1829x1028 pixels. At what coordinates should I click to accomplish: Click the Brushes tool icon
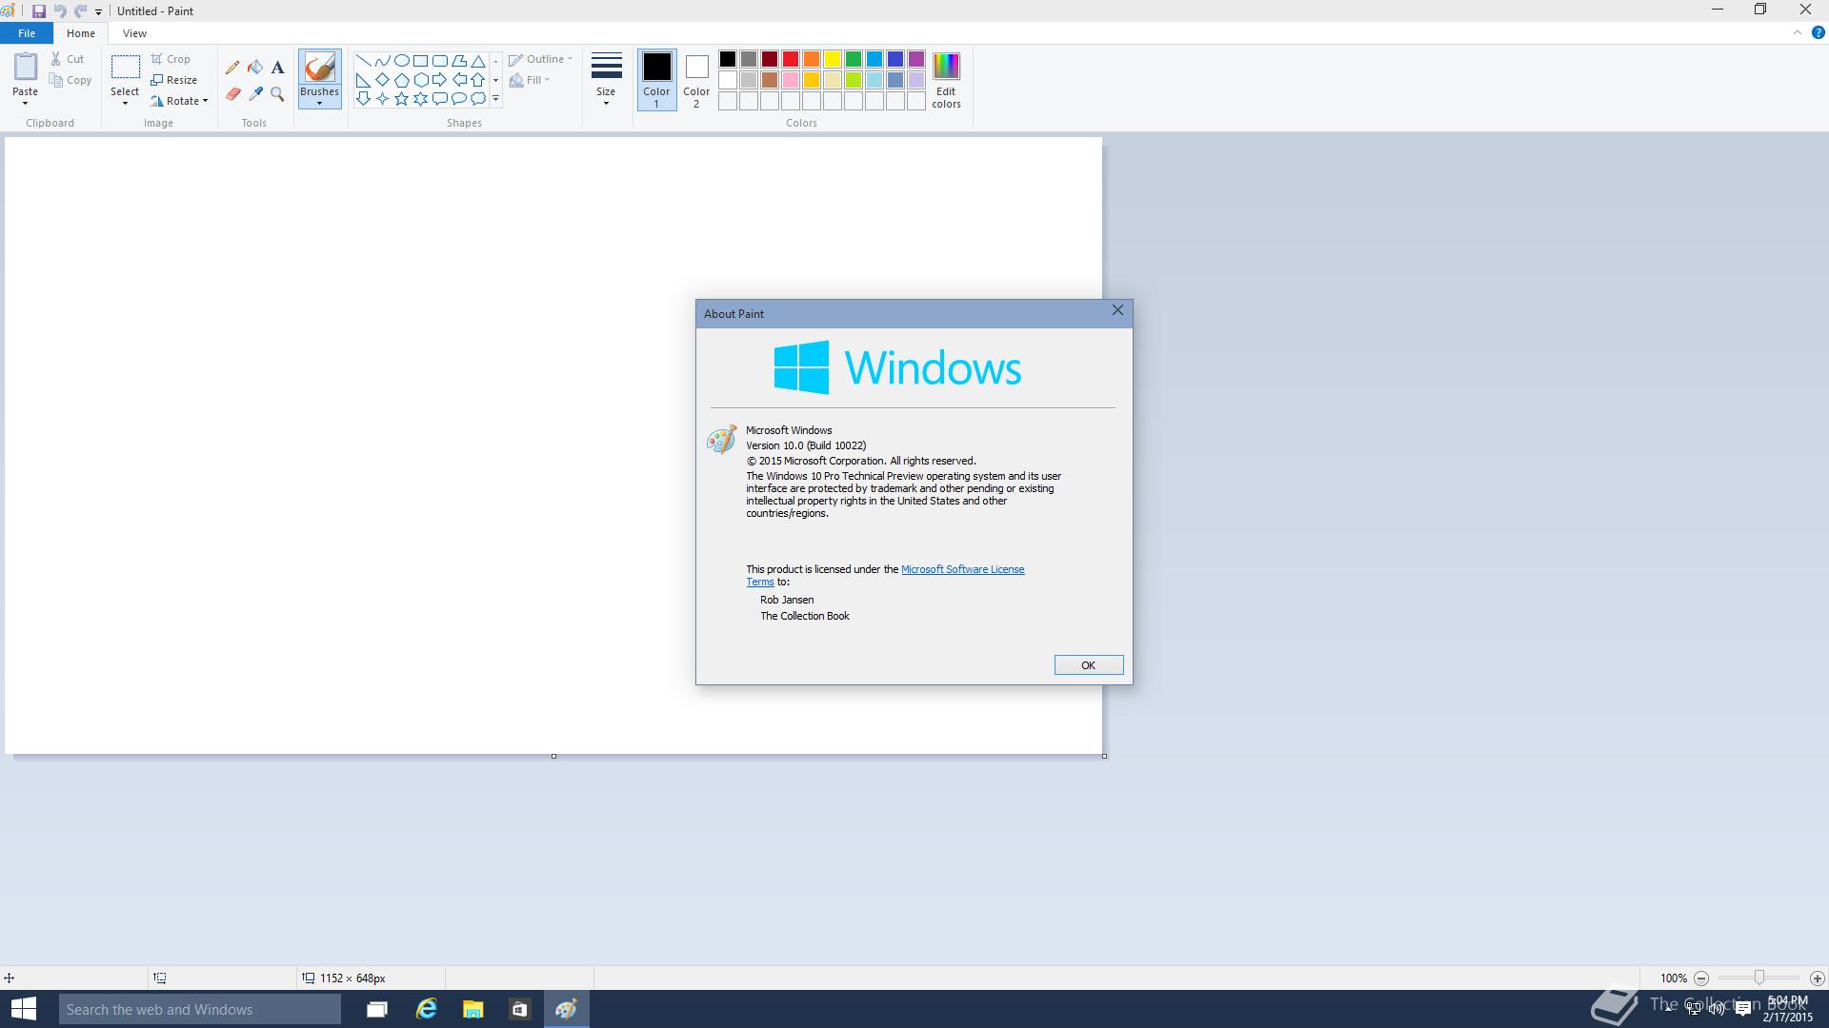319,68
